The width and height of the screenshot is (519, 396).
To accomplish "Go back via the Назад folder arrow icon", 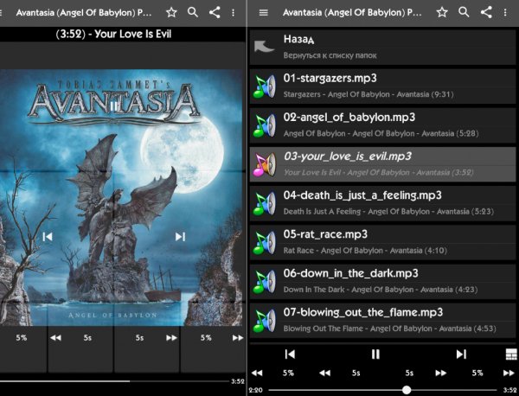I will (264, 47).
